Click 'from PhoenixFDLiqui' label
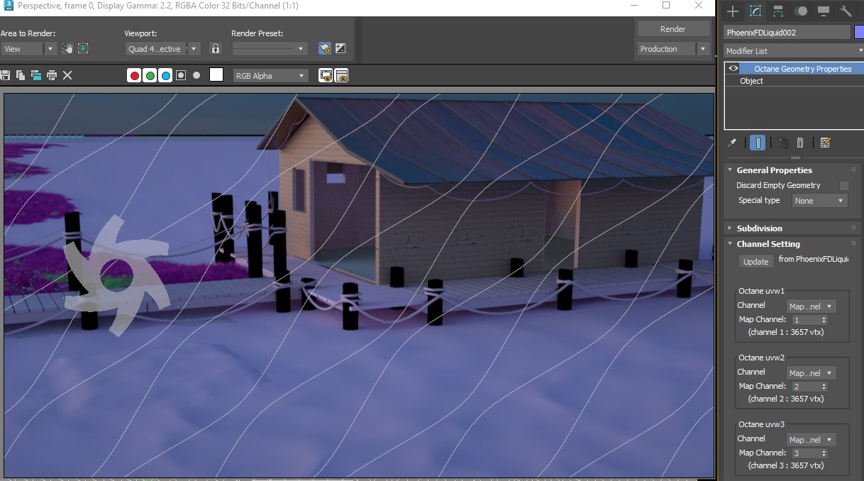This screenshot has height=481, width=864. [x=814, y=259]
